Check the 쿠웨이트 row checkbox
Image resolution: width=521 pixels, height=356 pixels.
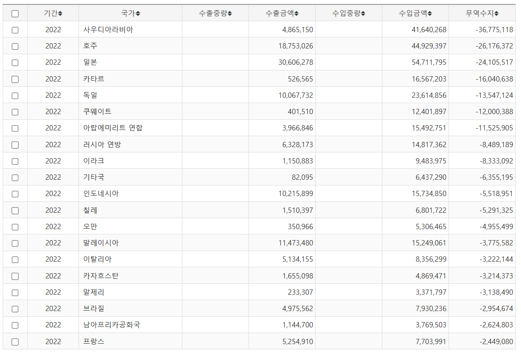15,112
